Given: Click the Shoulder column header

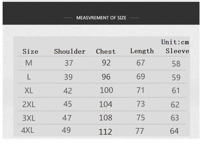Looking at the screenshot, I should click(70, 52).
